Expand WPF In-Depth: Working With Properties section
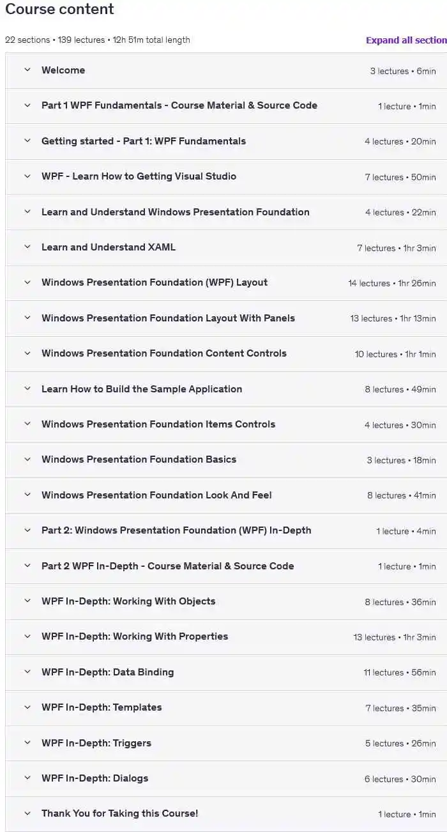 click(135, 636)
